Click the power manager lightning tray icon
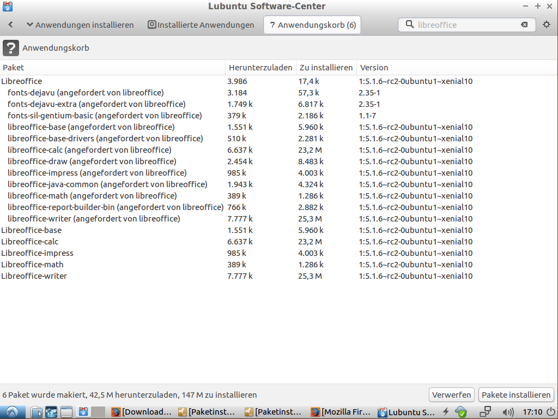The height and width of the screenshot is (419, 558). click(446, 412)
